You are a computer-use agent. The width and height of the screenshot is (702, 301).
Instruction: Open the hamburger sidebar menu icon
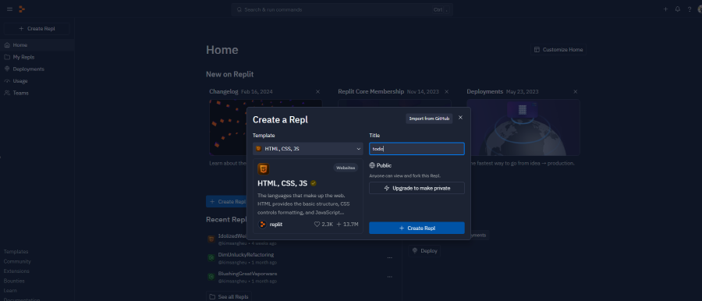point(10,9)
